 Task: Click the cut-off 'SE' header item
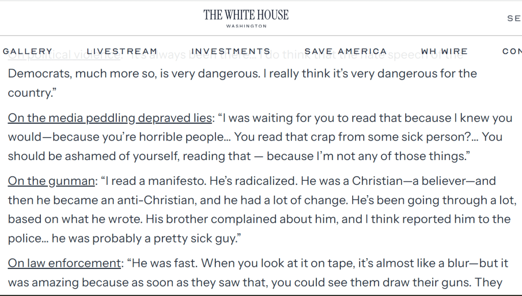tap(513, 18)
